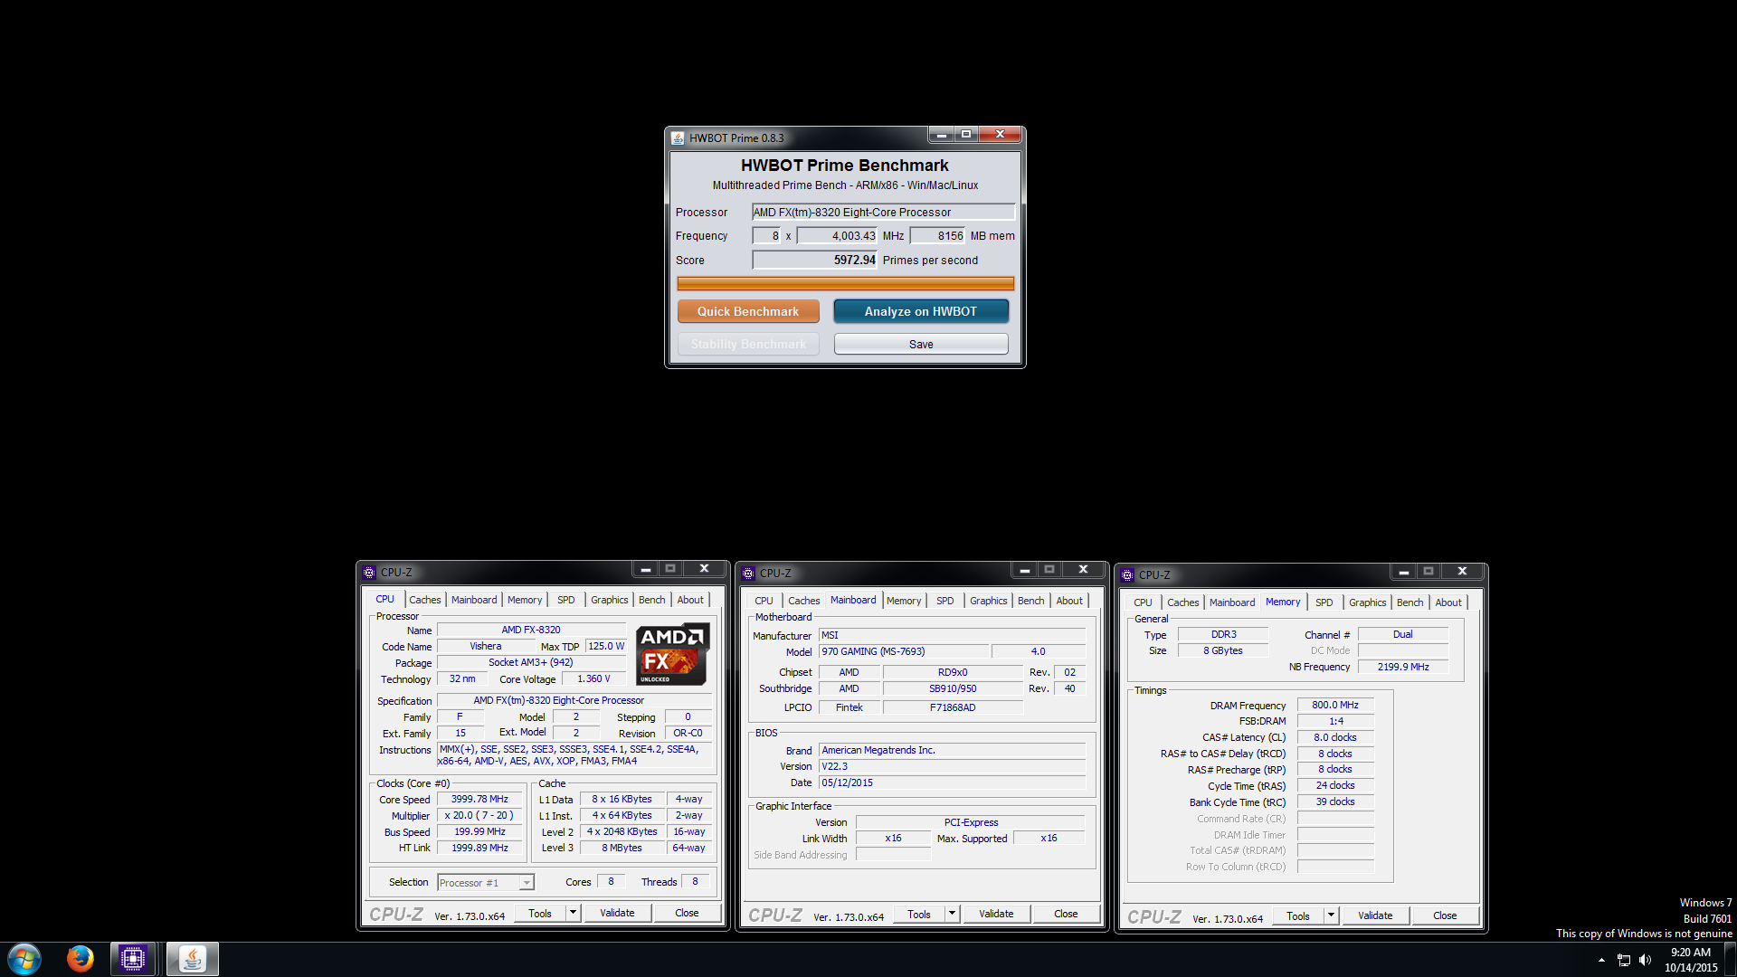Click the 4,003.43 MHz frequency field
The width and height of the screenshot is (1737, 977).
click(837, 236)
